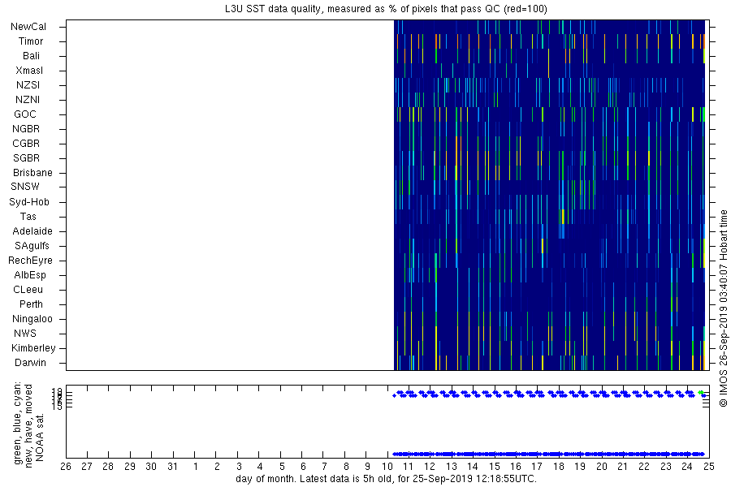Click day 28 on the time axis
The image size is (731, 487).
[108, 467]
